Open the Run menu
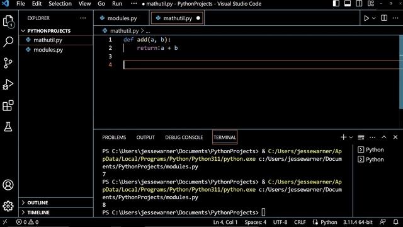 coord(117,4)
